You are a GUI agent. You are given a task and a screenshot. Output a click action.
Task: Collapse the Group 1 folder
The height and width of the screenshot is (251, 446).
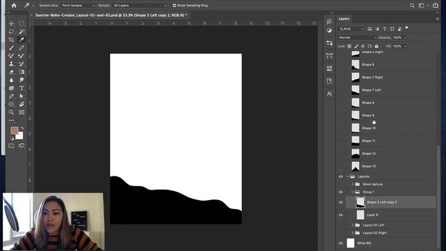(x=353, y=192)
